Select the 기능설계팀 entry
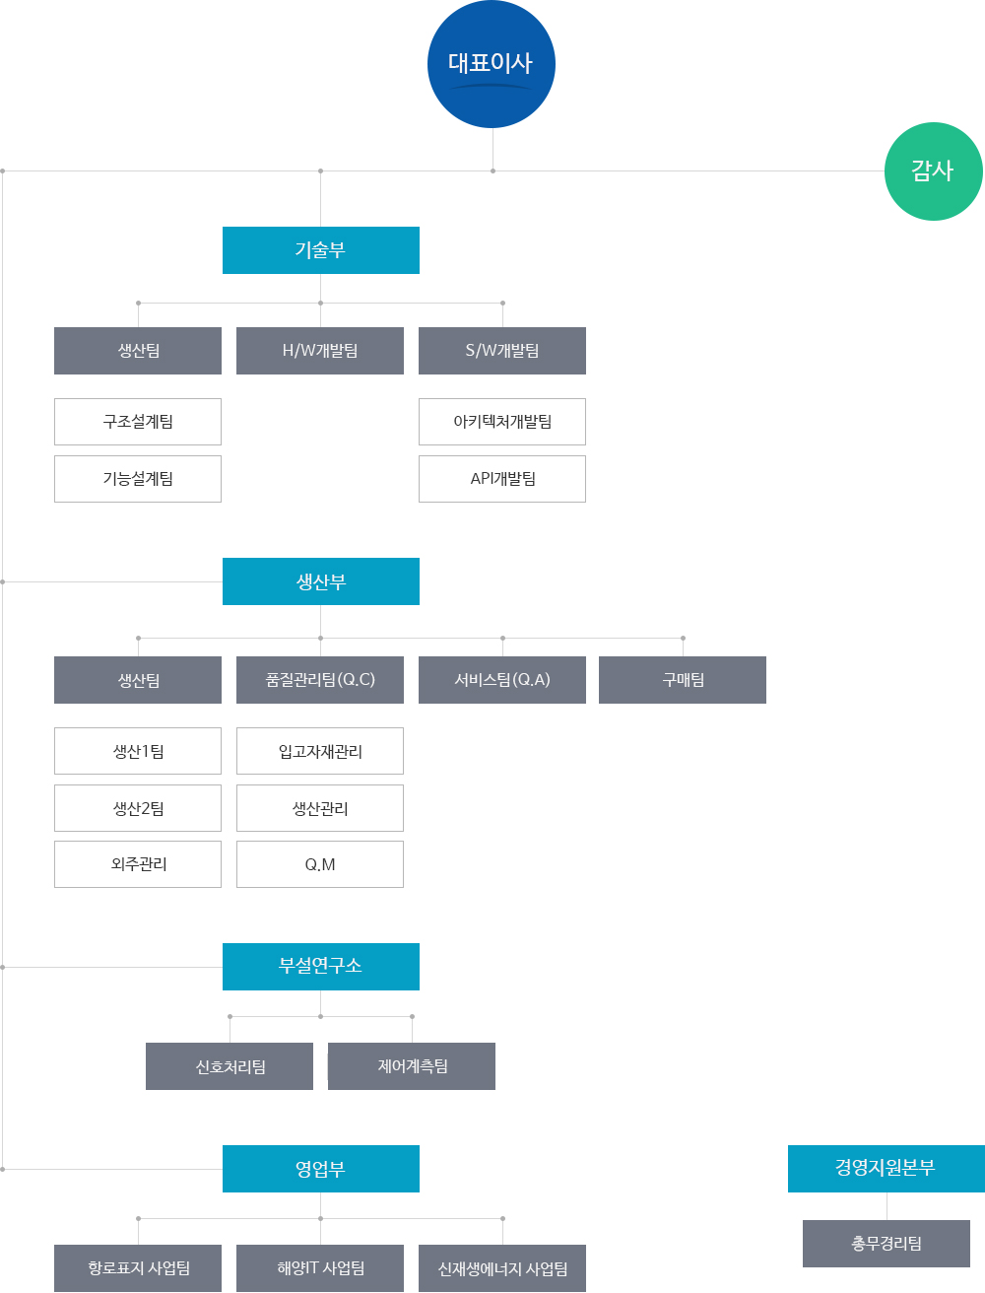 click(137, 478)
